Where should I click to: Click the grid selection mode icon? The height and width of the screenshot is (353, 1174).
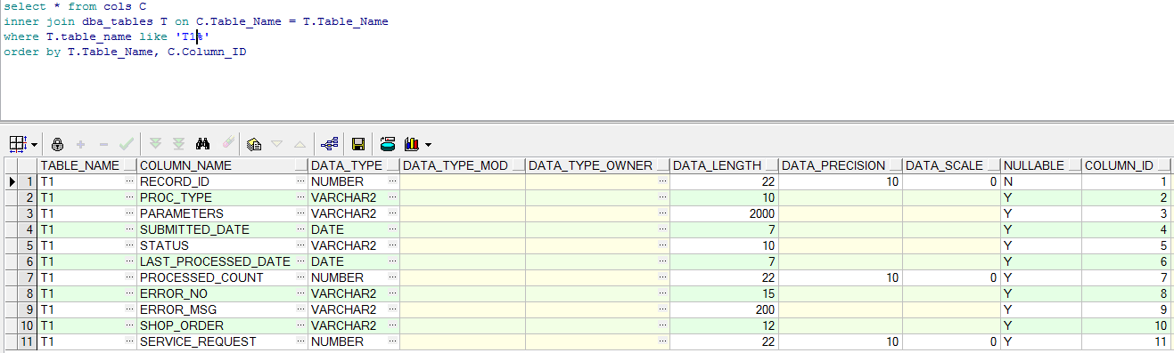tap(19, 143)
